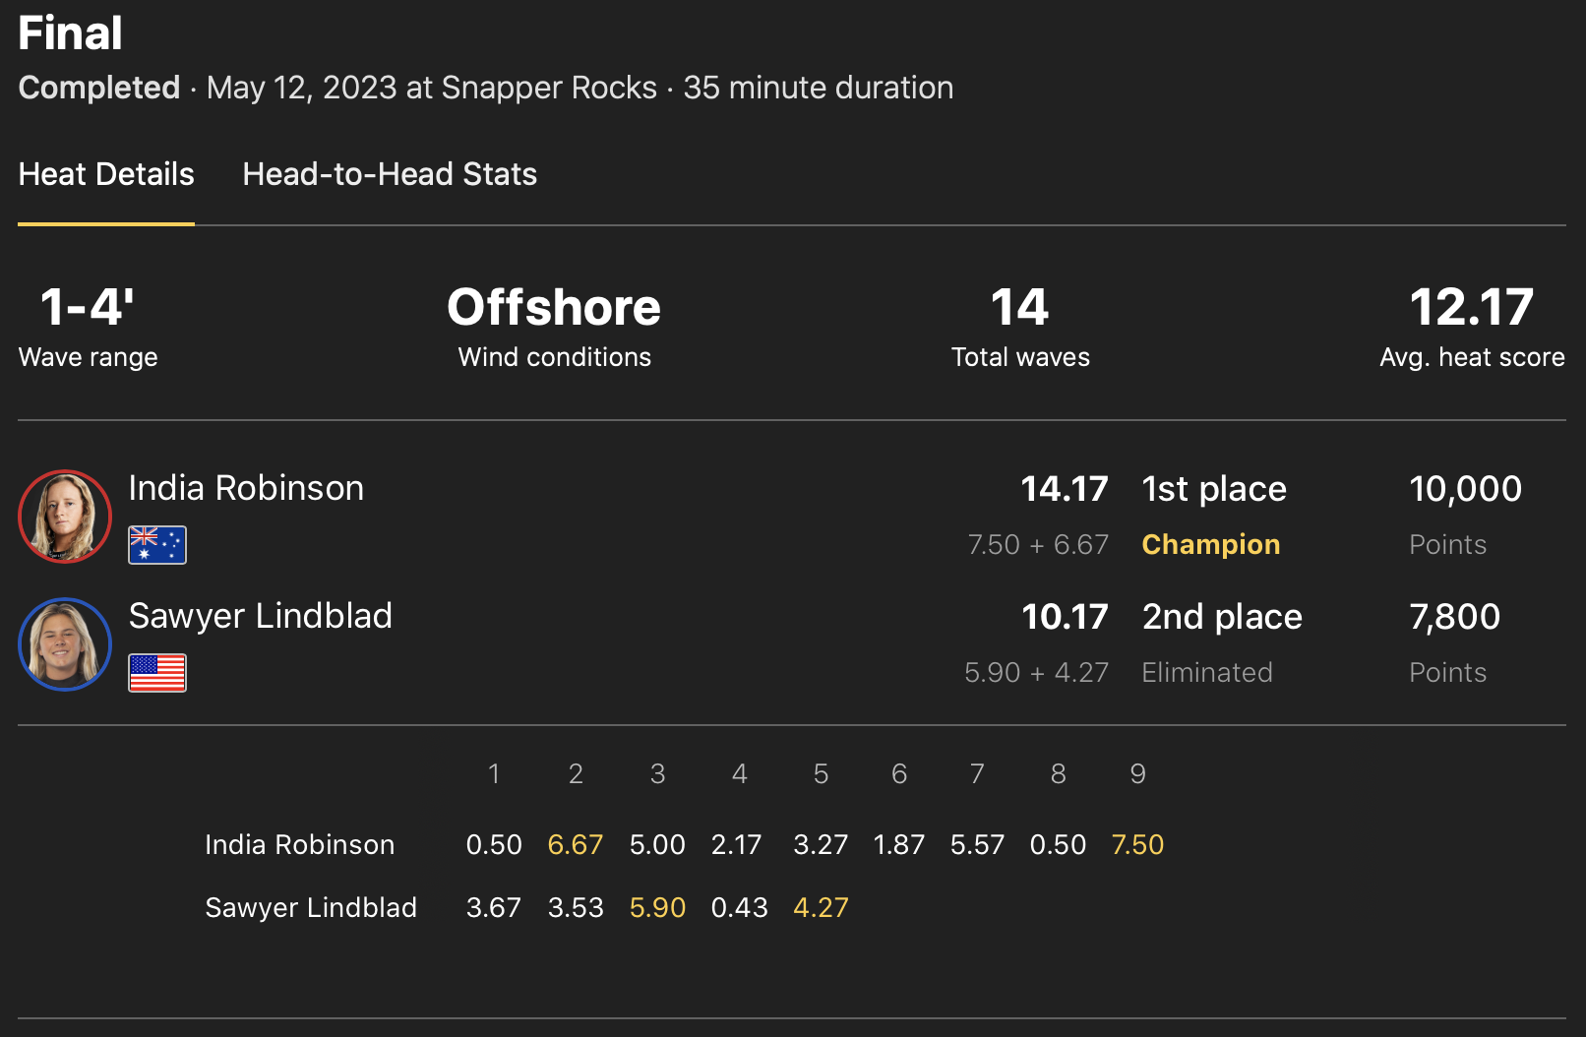Click the Offshore wind conditions stat
Screen dimensions: 1586x1037
pyautogui.click(x=554, y=308)
